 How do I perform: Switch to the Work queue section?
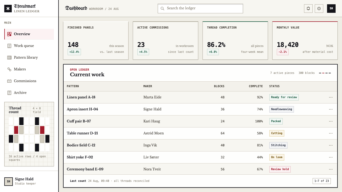point(29,46)
